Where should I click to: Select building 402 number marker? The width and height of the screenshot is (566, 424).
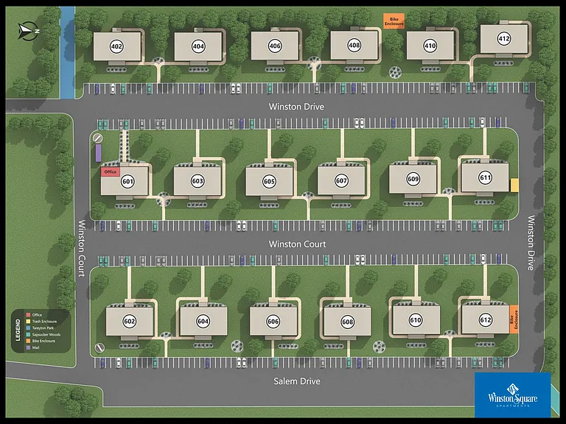[116, 46]
